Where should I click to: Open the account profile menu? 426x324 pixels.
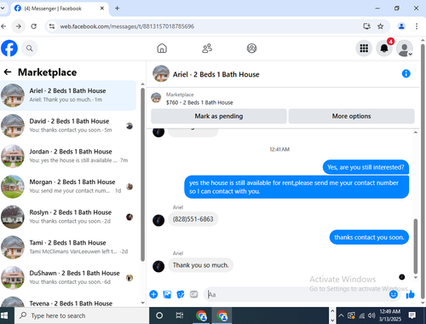pos(405,49)
